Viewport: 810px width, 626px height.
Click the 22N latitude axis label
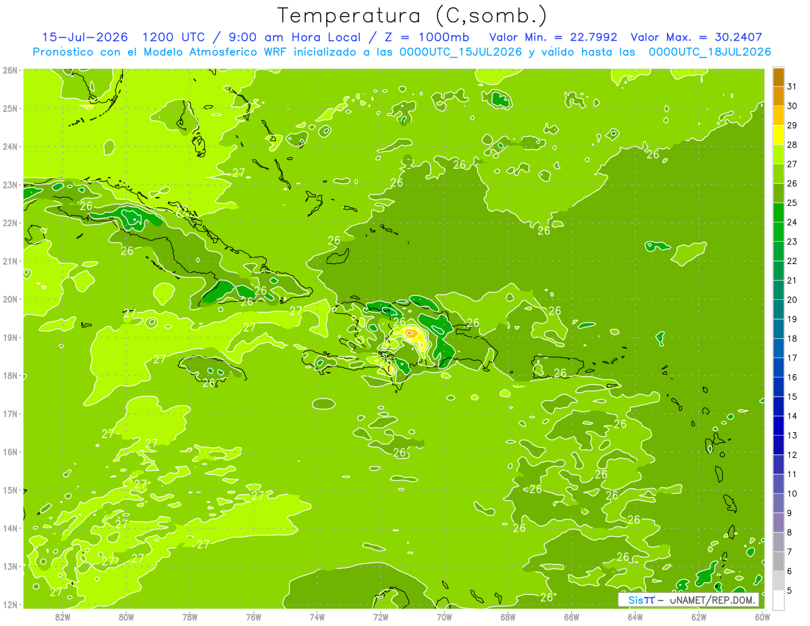click(x=9, y=223)
